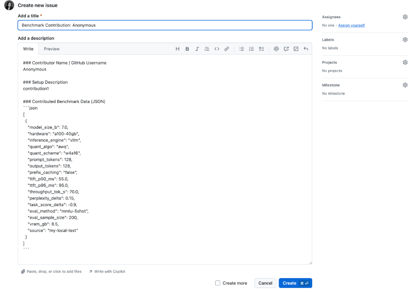Click the paperclip attach files icon
This screenshot has width=419, height=292.
click(x=23, y=272)
